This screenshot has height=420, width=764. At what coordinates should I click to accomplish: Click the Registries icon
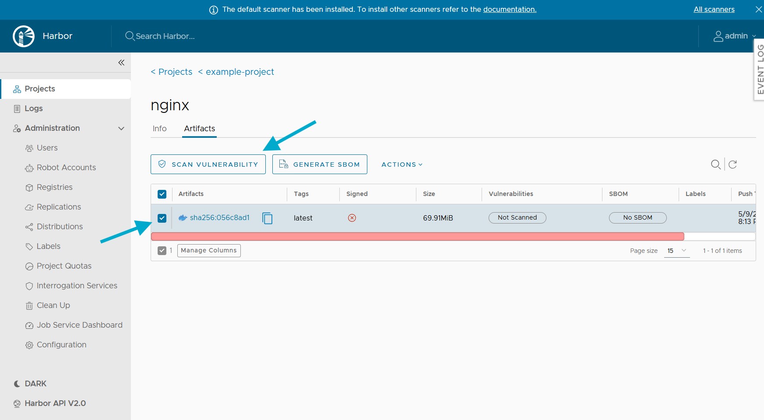point(29,187)
